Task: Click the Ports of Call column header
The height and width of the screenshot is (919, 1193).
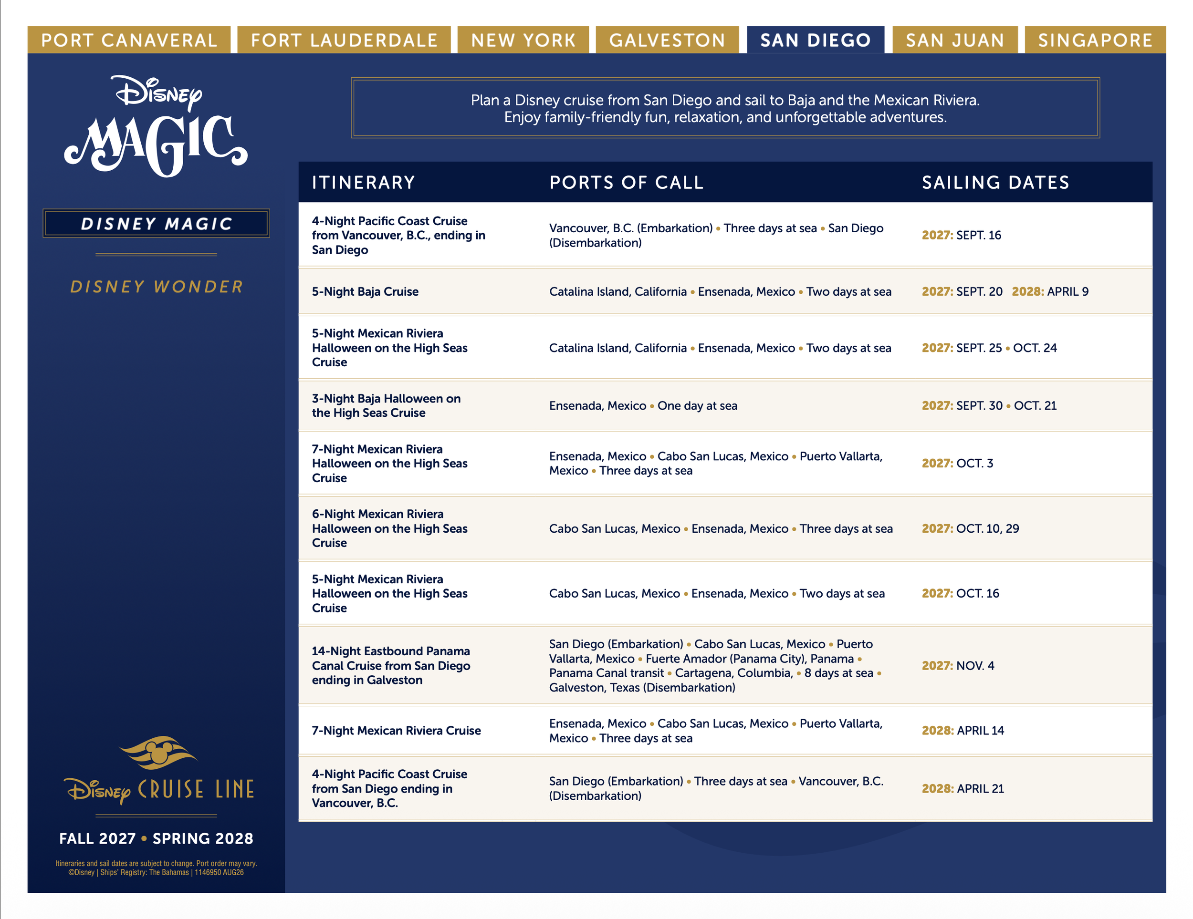Action: coord(627,182)
